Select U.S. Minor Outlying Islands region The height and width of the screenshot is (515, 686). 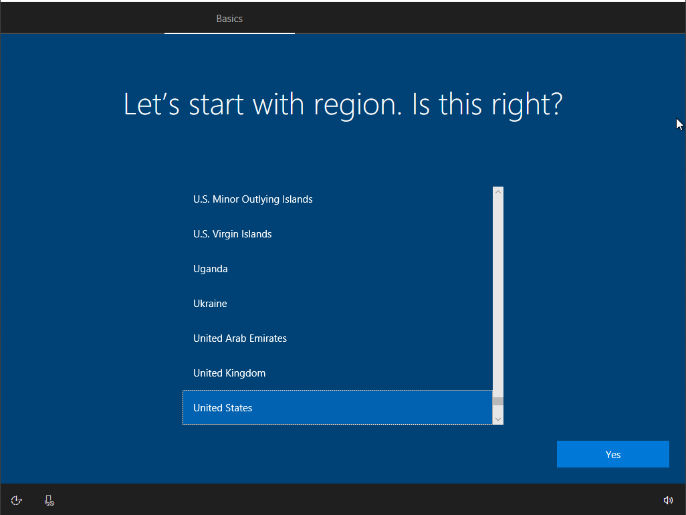[x=337, y=199]
